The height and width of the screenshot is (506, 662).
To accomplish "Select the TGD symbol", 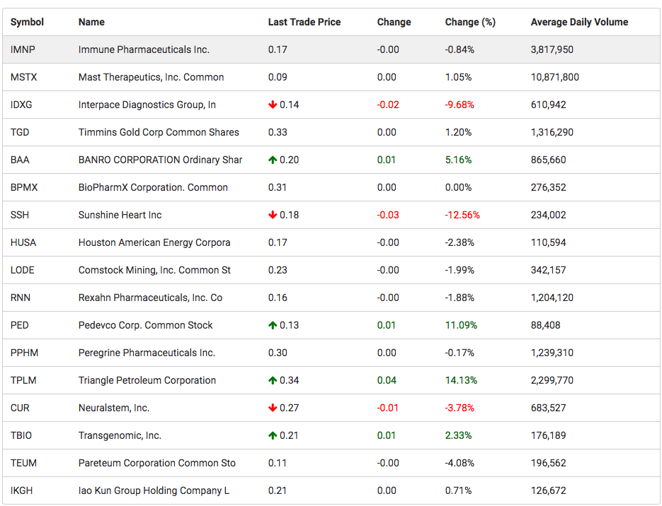I will tap(20, 132).
